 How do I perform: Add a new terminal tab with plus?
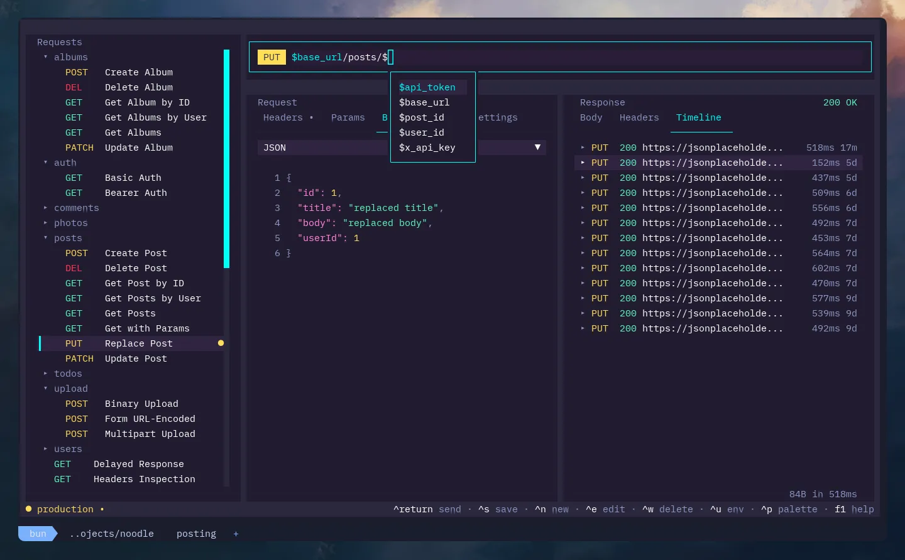[x=236, y=534]
